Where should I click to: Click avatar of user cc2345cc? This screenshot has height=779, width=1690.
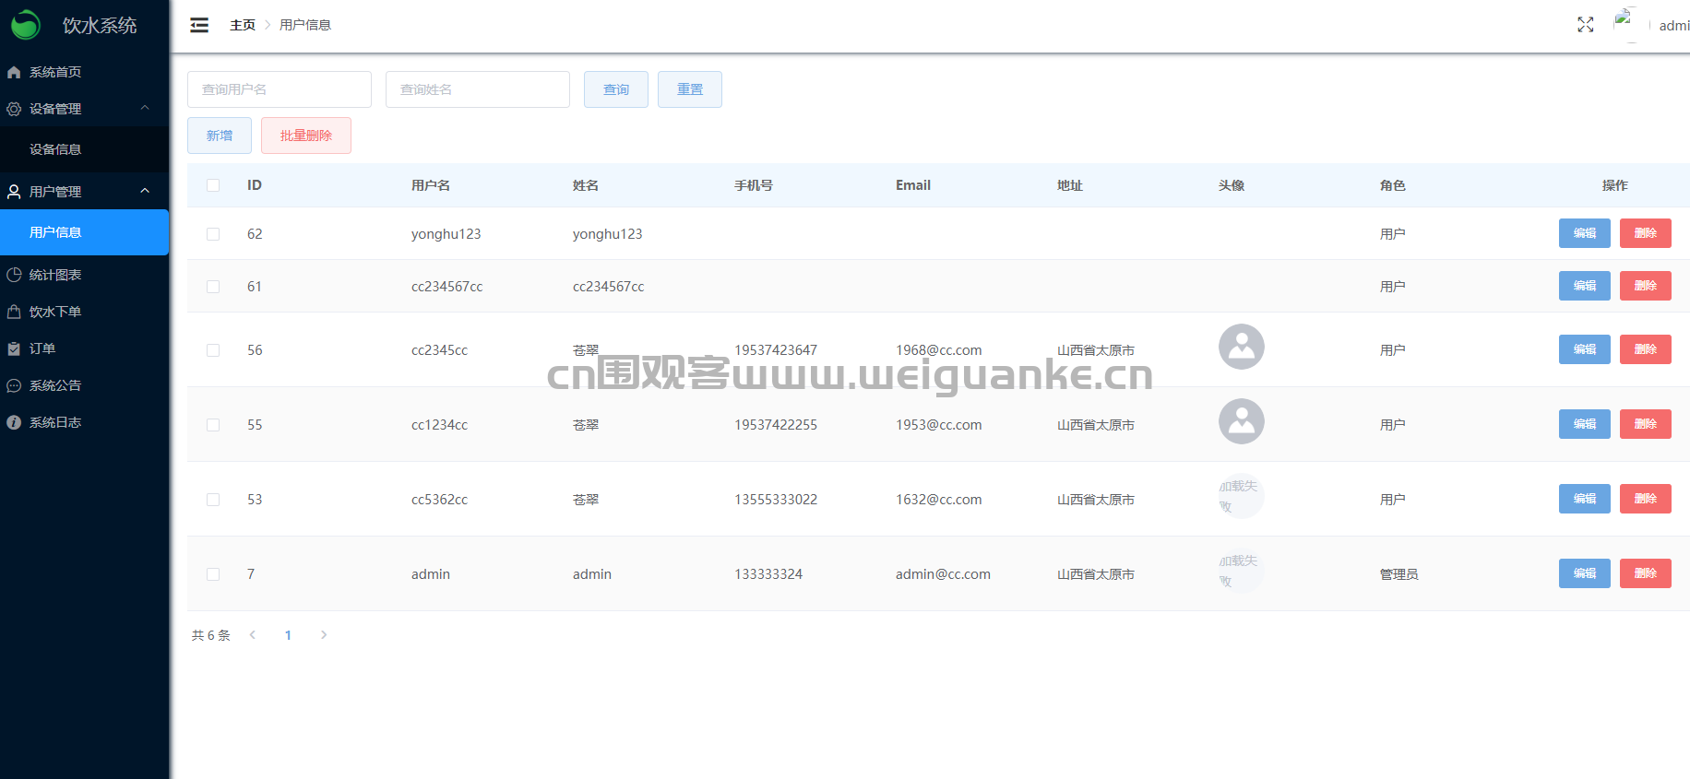(x=1241, y=347)
